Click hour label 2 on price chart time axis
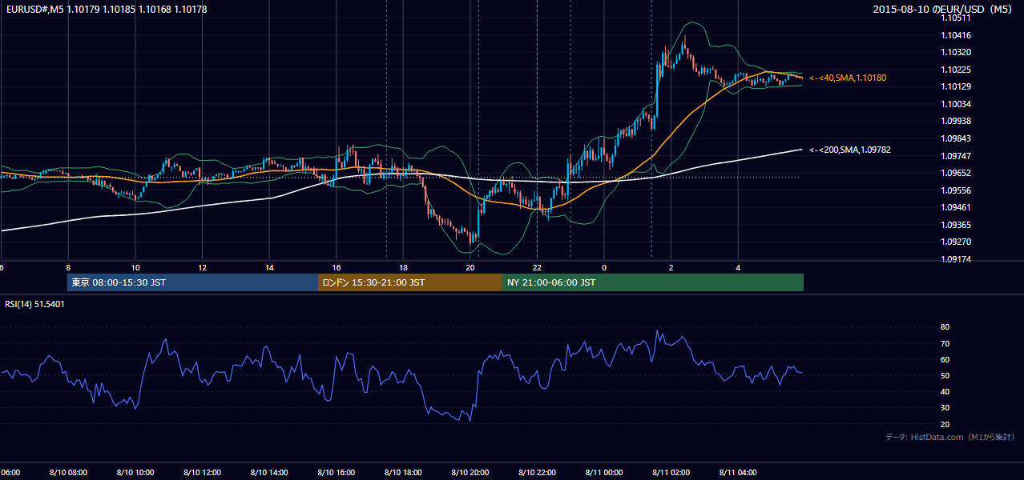This screenshot has height=480, width=1024. [x=671, y=268]
